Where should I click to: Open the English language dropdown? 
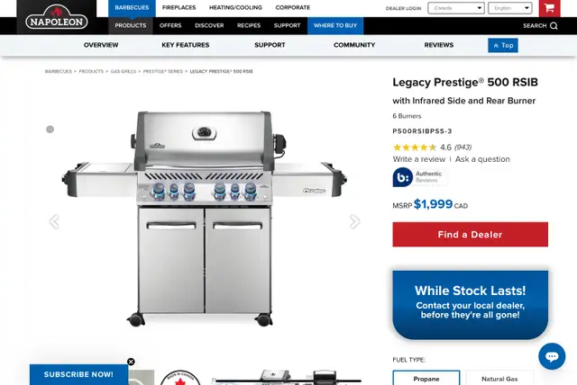tap(509, 8)
